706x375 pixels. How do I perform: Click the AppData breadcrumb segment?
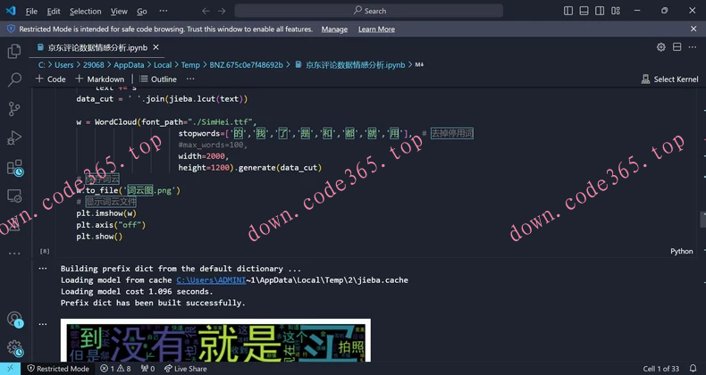(129, 65)
